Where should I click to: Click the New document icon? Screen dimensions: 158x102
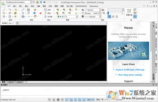34,2
